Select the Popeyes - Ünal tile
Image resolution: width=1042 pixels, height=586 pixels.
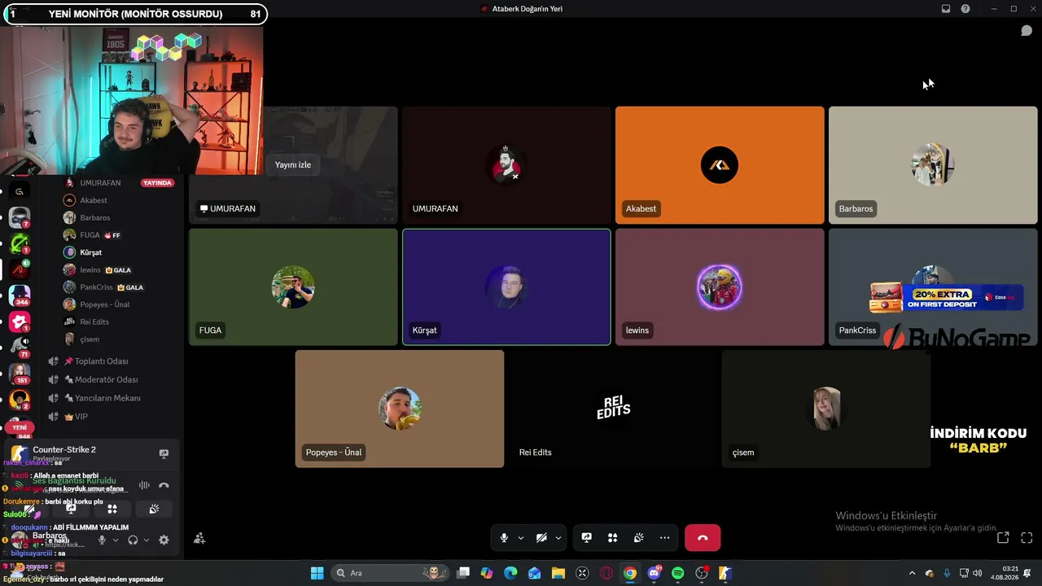pos(400,409)
